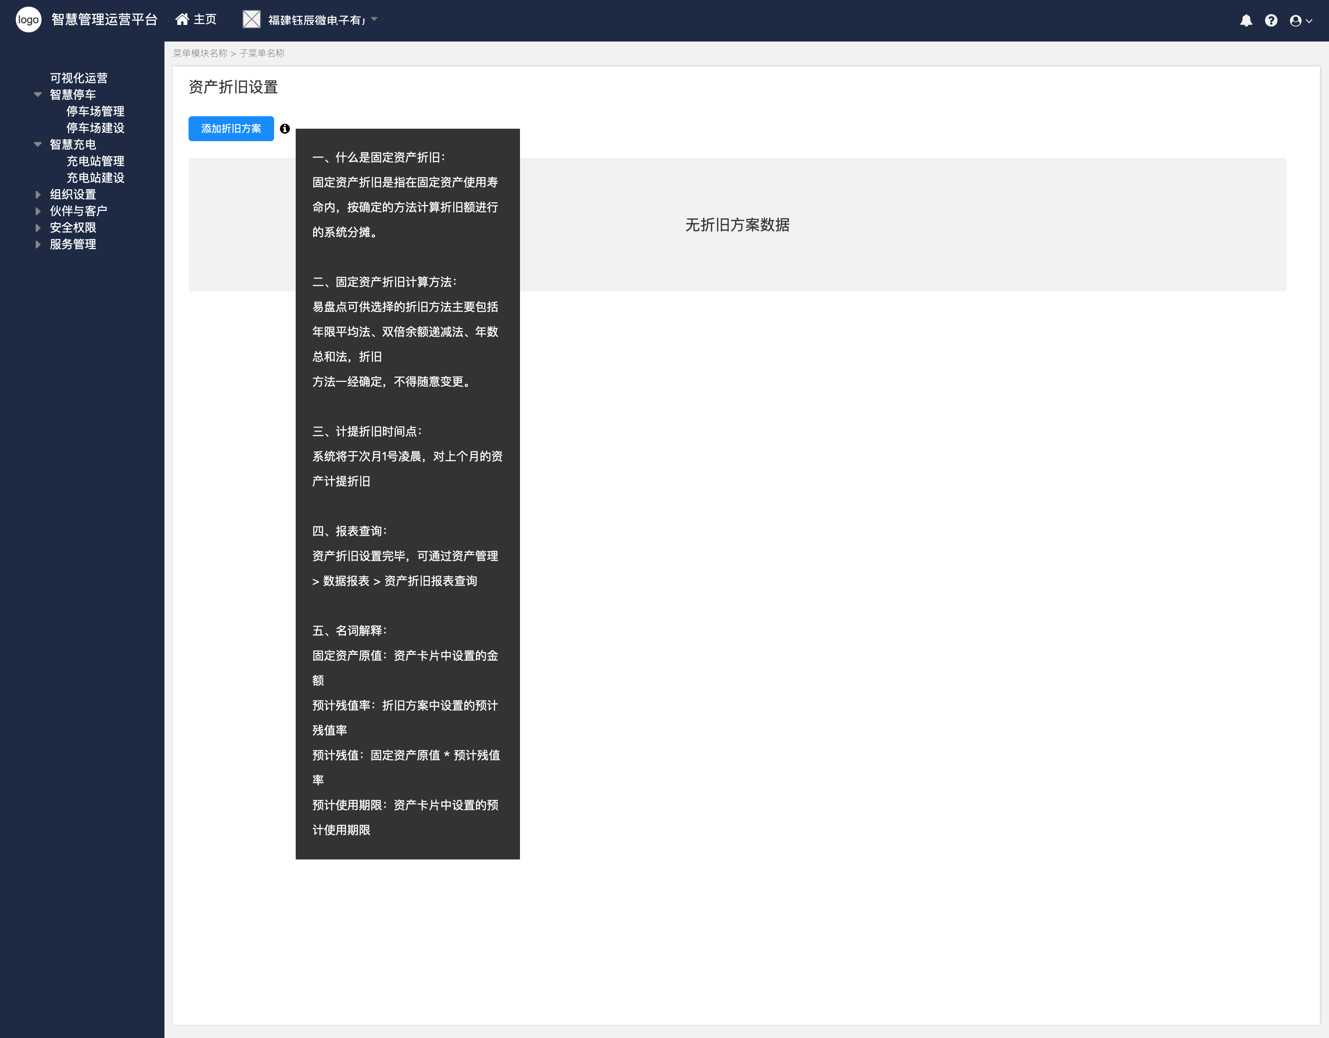Click the 无折旧方案数据 empty message
This screenshot has height=1038, width=1329.
click(737, 225)
